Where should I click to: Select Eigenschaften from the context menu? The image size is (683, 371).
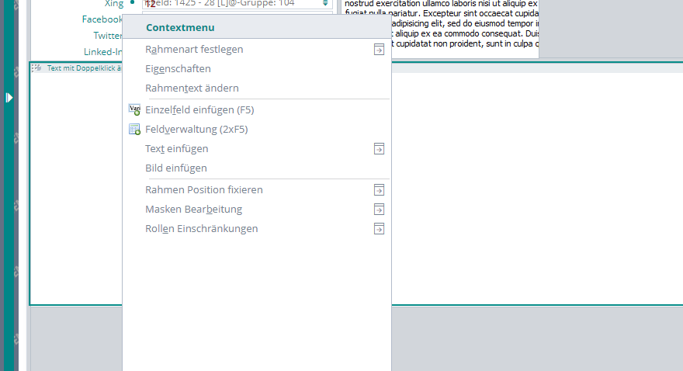pos(178,69)
